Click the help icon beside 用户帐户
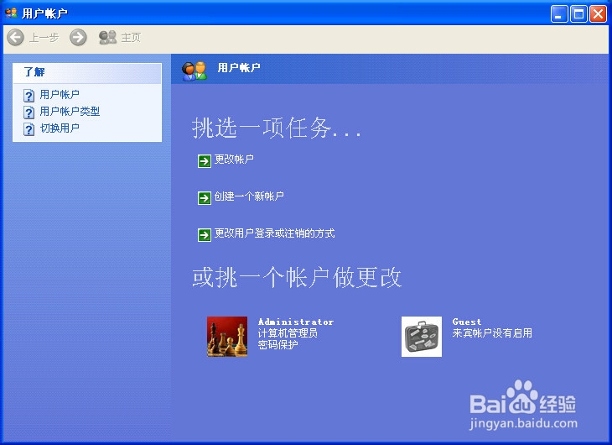Screen dimensions: 612x445 (29, 96)
